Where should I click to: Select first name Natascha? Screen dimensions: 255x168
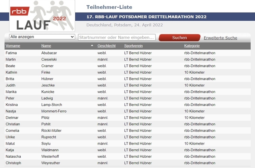click(x=13, y=156)
